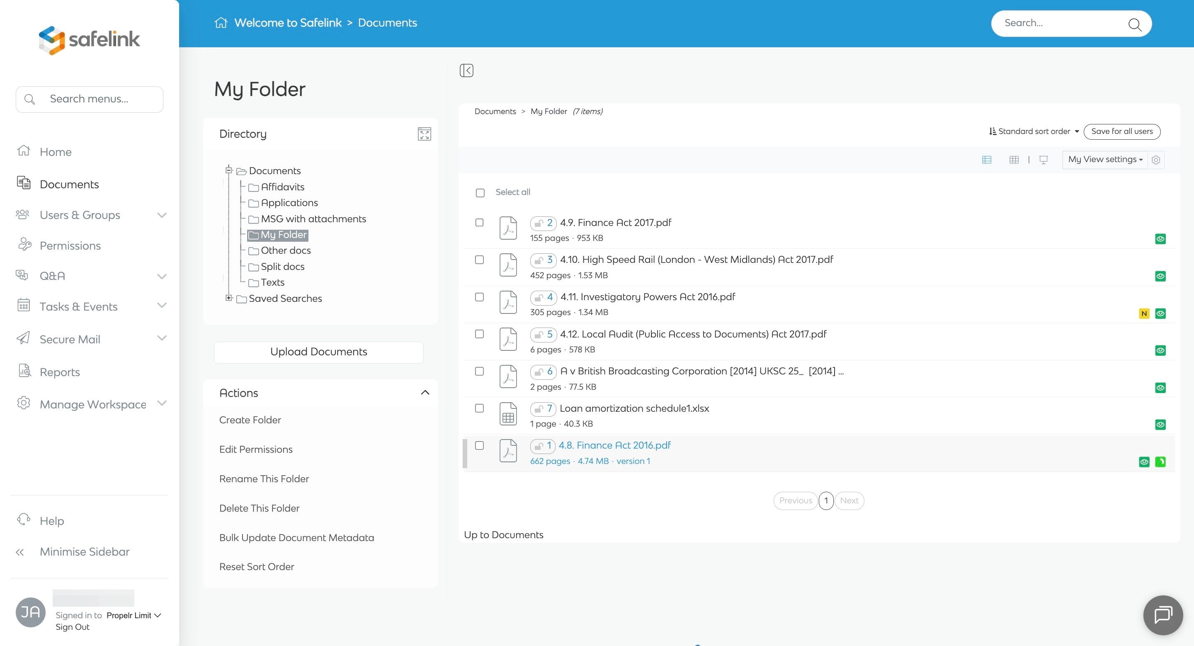Click Save for all users button

point(1122,131)
